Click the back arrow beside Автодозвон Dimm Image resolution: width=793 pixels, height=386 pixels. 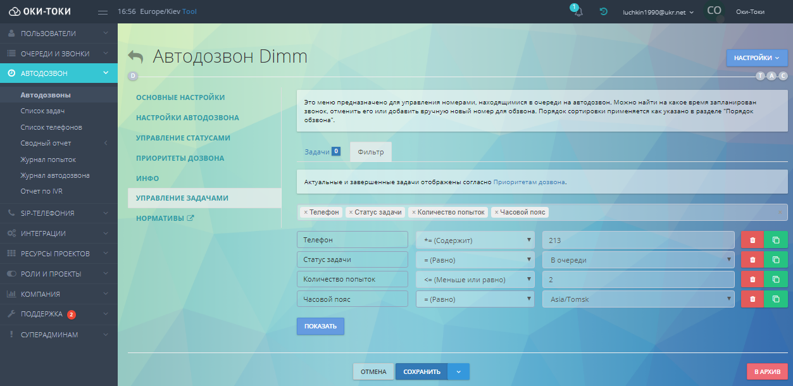pyautogui.click(x=135, y=56)
